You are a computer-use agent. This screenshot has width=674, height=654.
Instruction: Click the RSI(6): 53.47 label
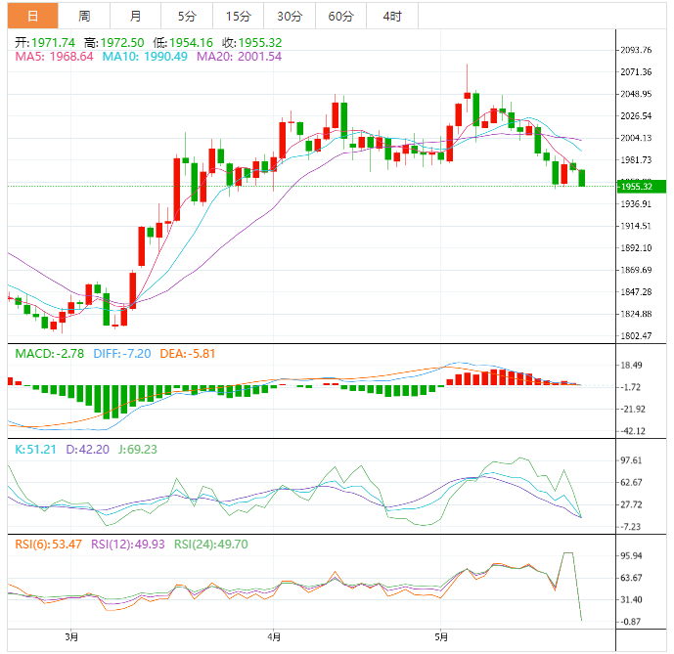pyautogui.click(x=46, y=544)
